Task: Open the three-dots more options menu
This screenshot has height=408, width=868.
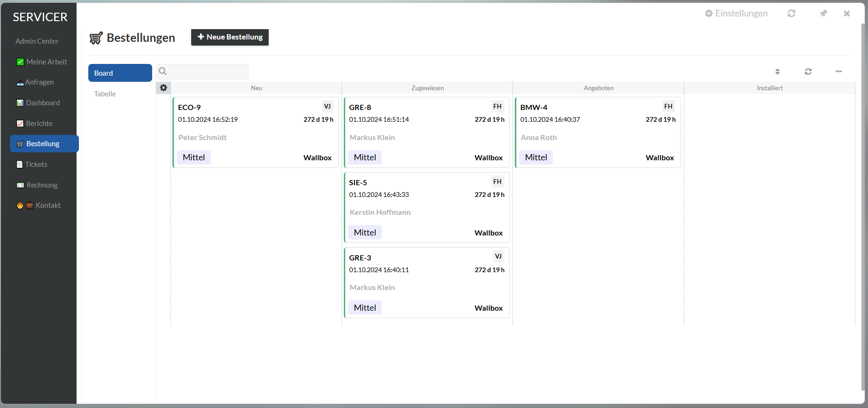Action: coord(838,71)
